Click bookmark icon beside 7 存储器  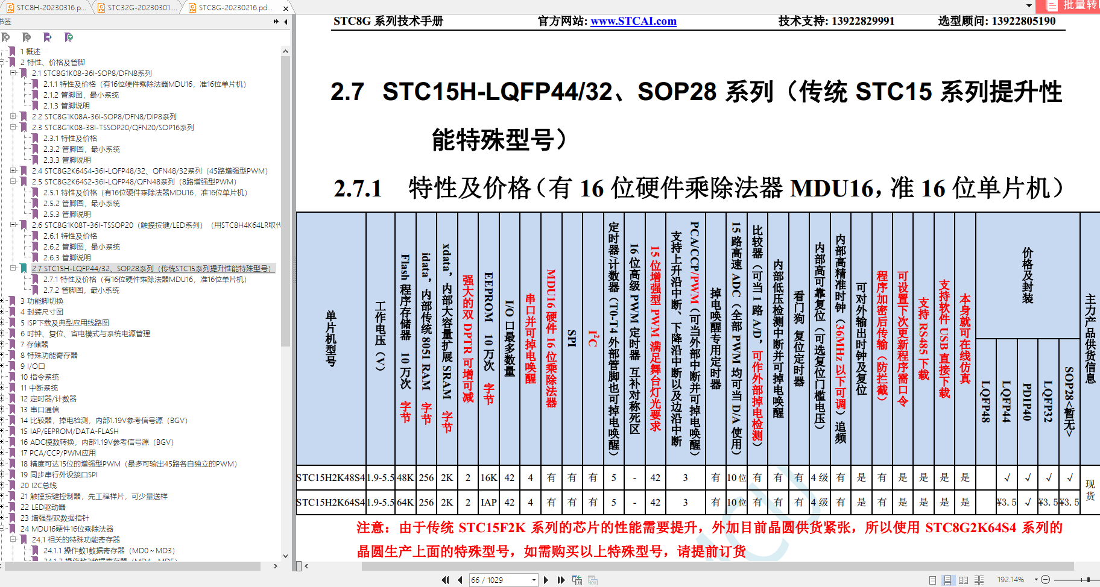tap(12, 345)
